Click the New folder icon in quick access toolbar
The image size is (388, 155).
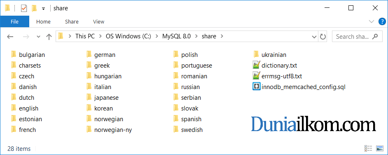pyautogui.click(x=34, y=8)
